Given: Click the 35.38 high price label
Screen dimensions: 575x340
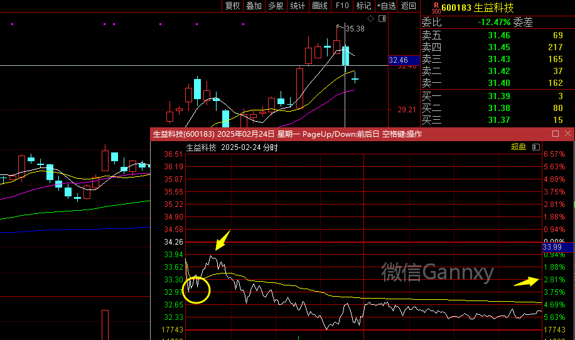Looking at the screenshot, I should pyautogui.click(x=355, y=29).
